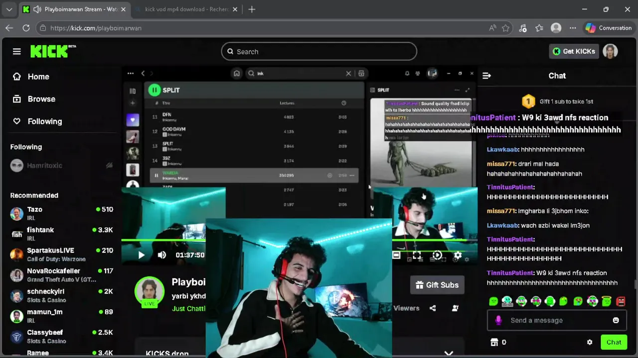Open the KICKs shop icon
Image resolution: width=638 pixels, height=358 pixels.
click(494, 342)
